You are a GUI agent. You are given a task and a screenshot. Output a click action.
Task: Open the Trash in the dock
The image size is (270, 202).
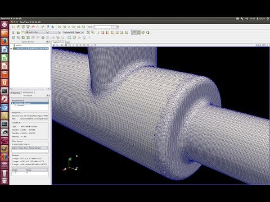click(x=4, y=181)
